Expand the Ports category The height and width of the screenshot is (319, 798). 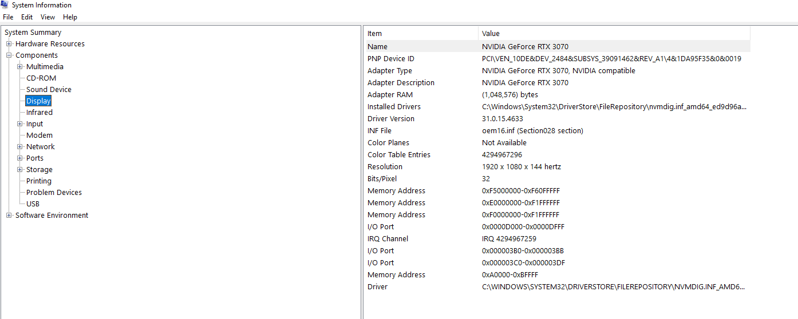click(20, 158)
